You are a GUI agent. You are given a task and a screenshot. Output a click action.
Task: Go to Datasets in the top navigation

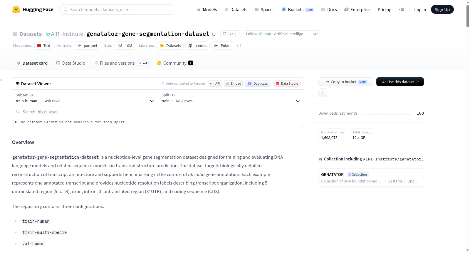236,9
